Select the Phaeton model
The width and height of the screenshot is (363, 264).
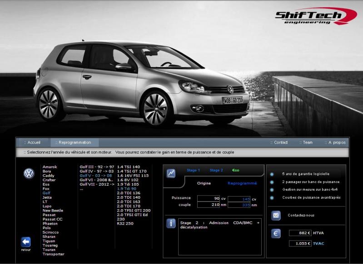[50, 224]
